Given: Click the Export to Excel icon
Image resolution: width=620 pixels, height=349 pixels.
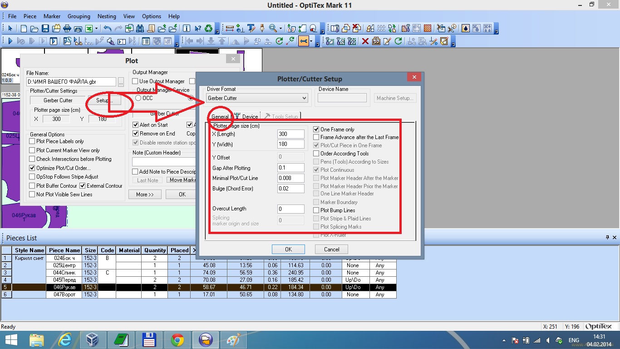Looking at the screenshot, I should [89, 29].
